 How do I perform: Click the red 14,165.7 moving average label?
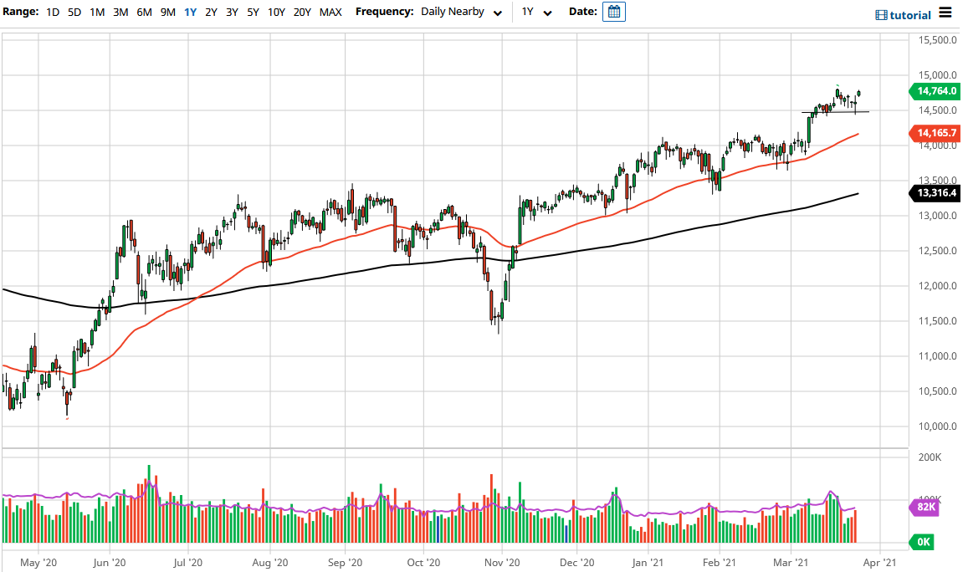point(935,133)
